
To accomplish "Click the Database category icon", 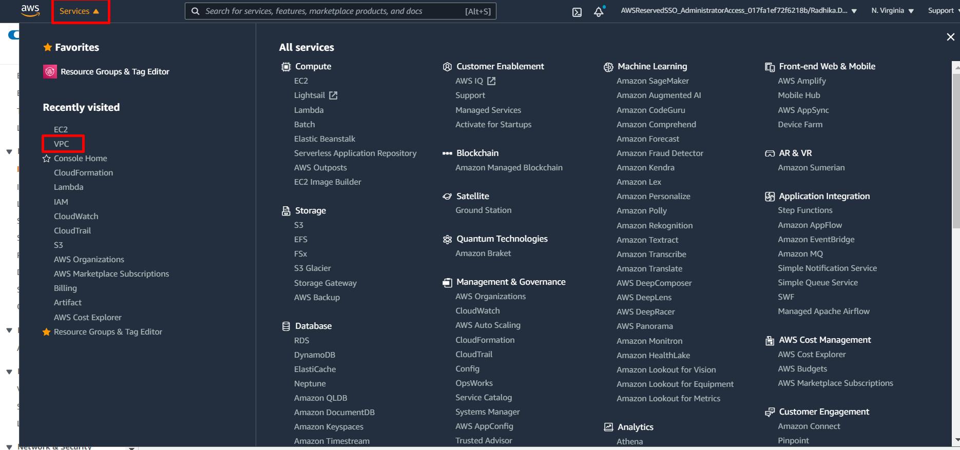I will [286, 326].
